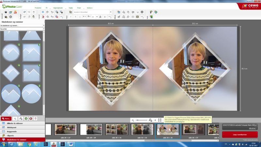
Task: Toggle italic text formatting
Action: (x=76, y=17)
